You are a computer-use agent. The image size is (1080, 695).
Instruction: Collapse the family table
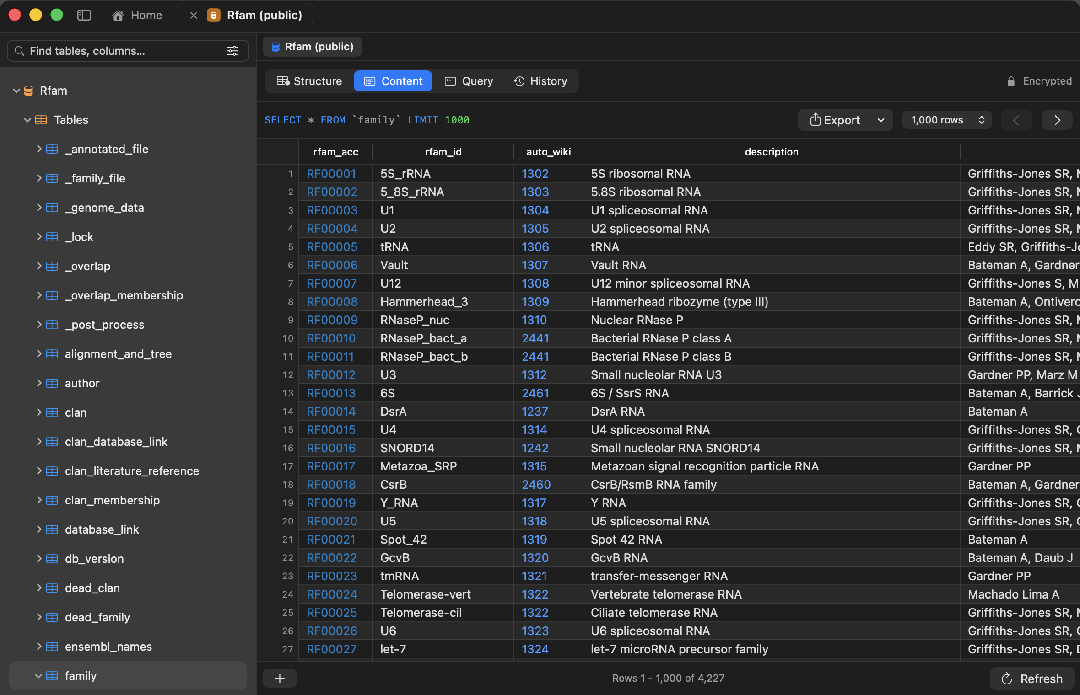point(38,676)
